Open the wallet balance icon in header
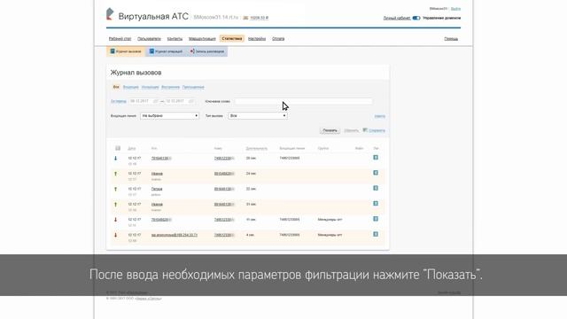 (245, 18)
